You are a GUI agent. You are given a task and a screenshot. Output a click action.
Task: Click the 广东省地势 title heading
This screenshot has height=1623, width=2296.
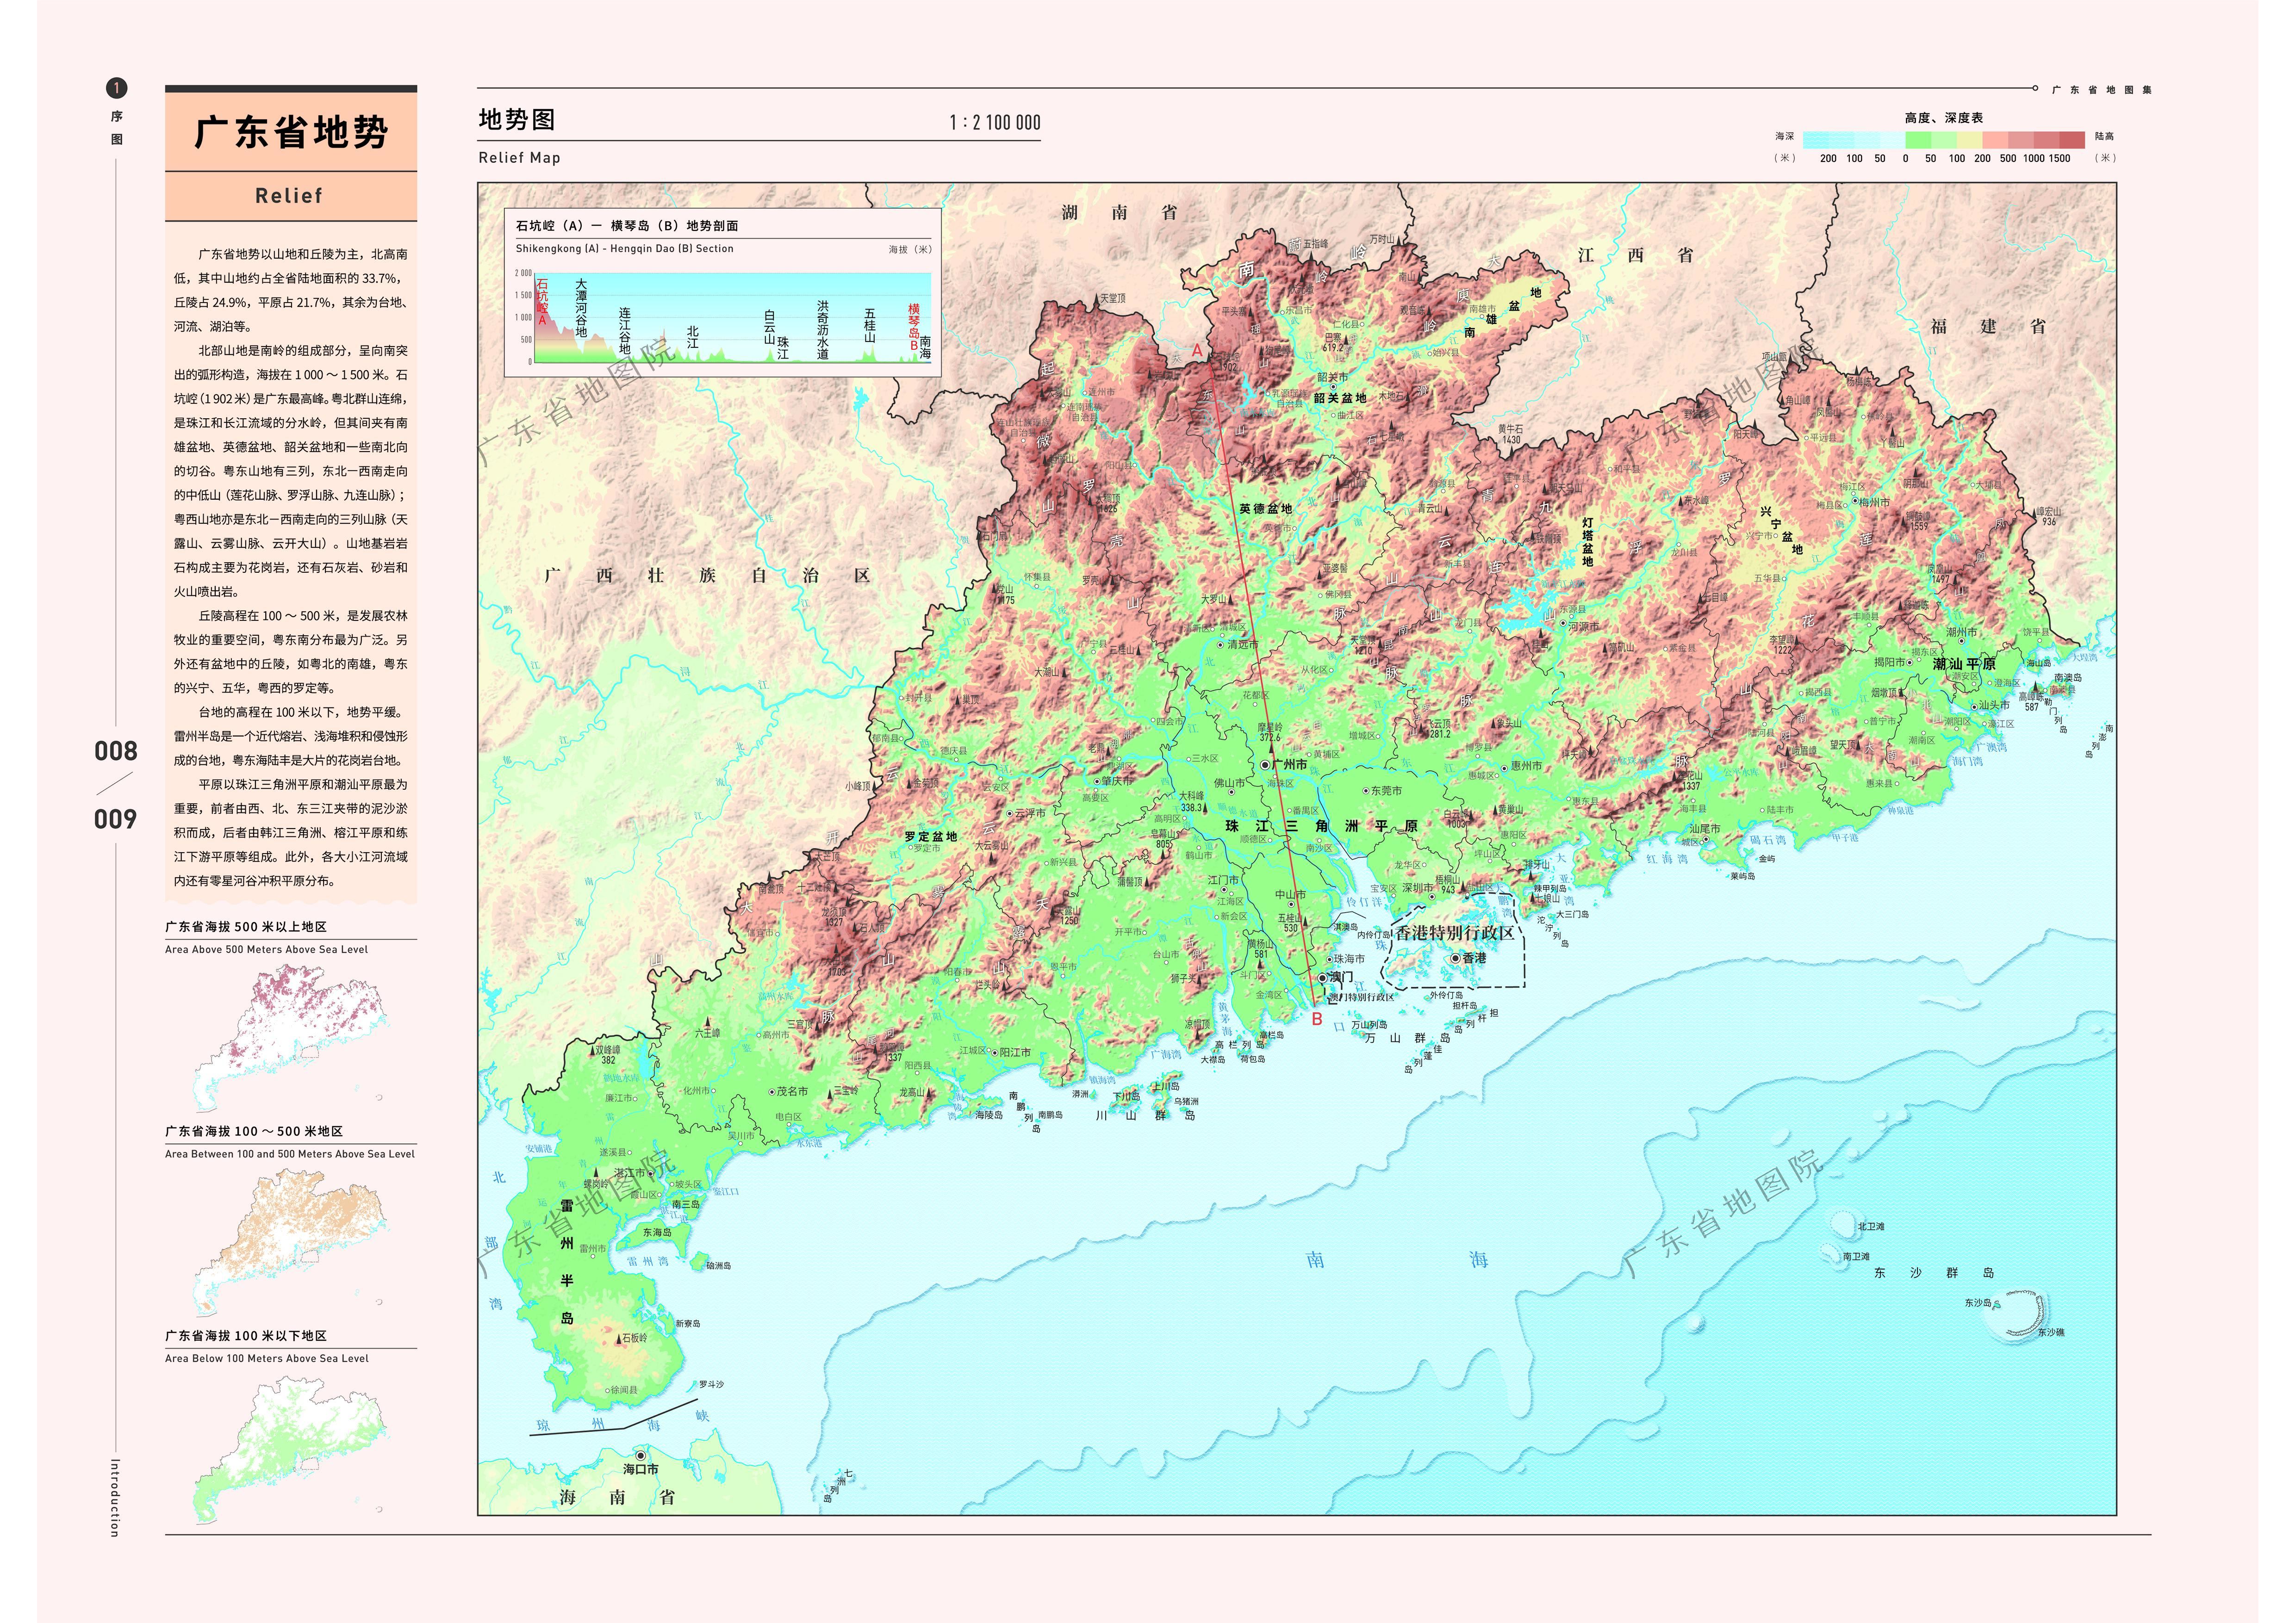pos(290,132)
